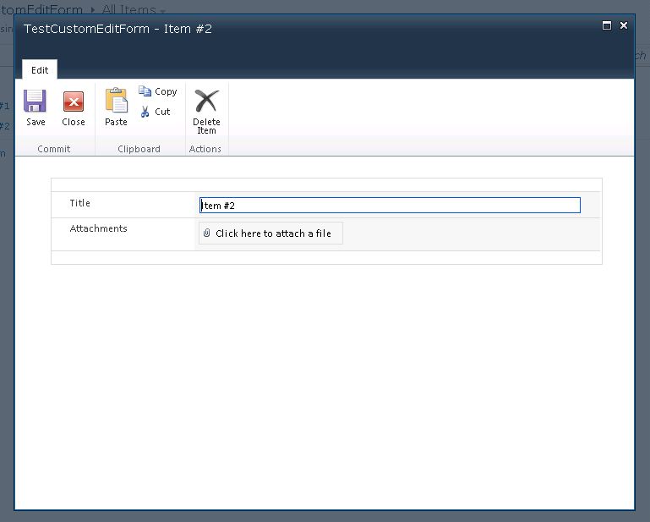
Task: Click the Paste clipboard icon
Action: pyautogui.click(x=116, y=101)
